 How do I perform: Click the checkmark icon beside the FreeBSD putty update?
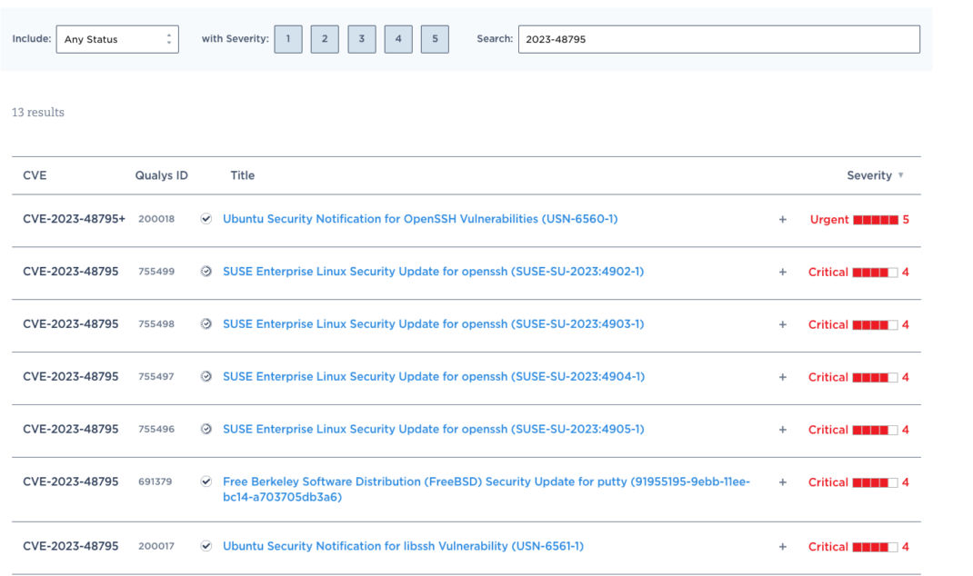tap(206, 482)
